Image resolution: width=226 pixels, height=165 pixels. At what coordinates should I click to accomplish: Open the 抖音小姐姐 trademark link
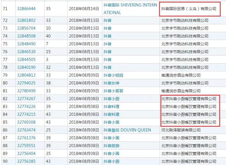[x=113, y=75]
